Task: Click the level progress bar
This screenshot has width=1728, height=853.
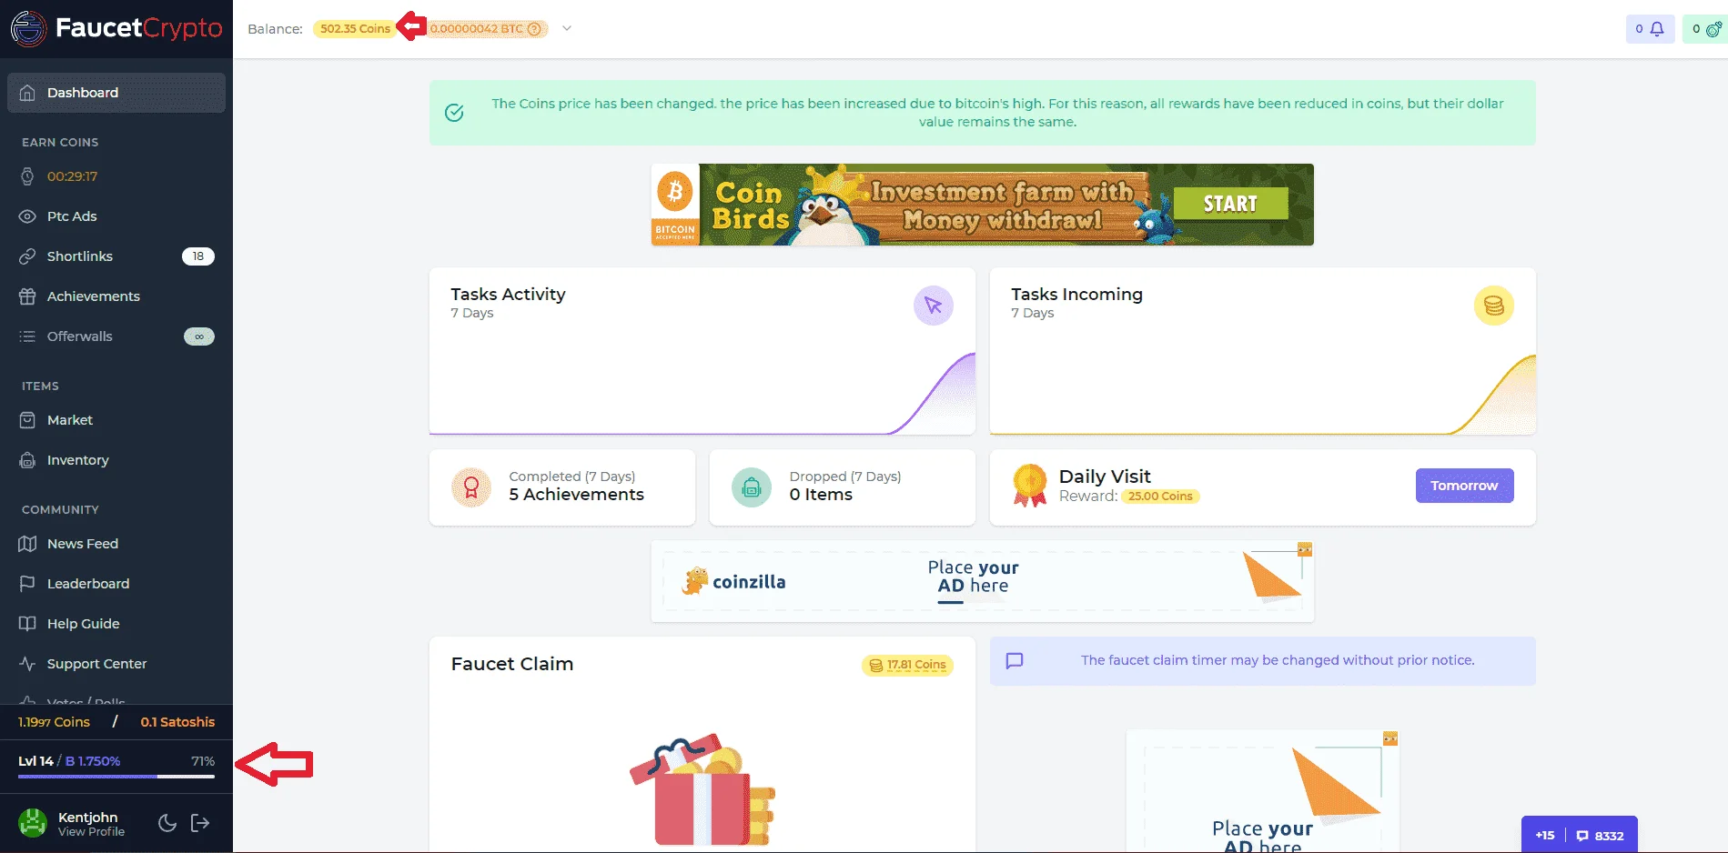Action: tap(116, 777)
